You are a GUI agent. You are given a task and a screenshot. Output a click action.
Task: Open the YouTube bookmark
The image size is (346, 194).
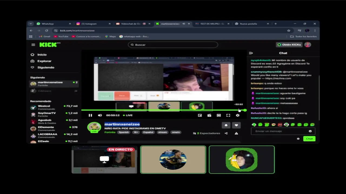(61, 36)
